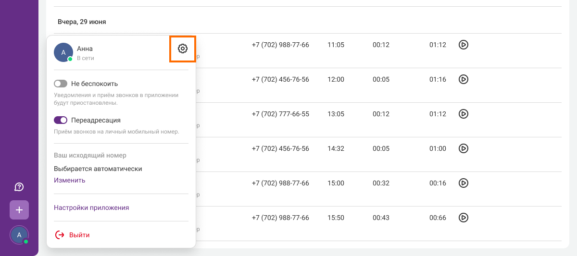Click the logout arrow icon

pyautogui.click(x=60, y=235)
